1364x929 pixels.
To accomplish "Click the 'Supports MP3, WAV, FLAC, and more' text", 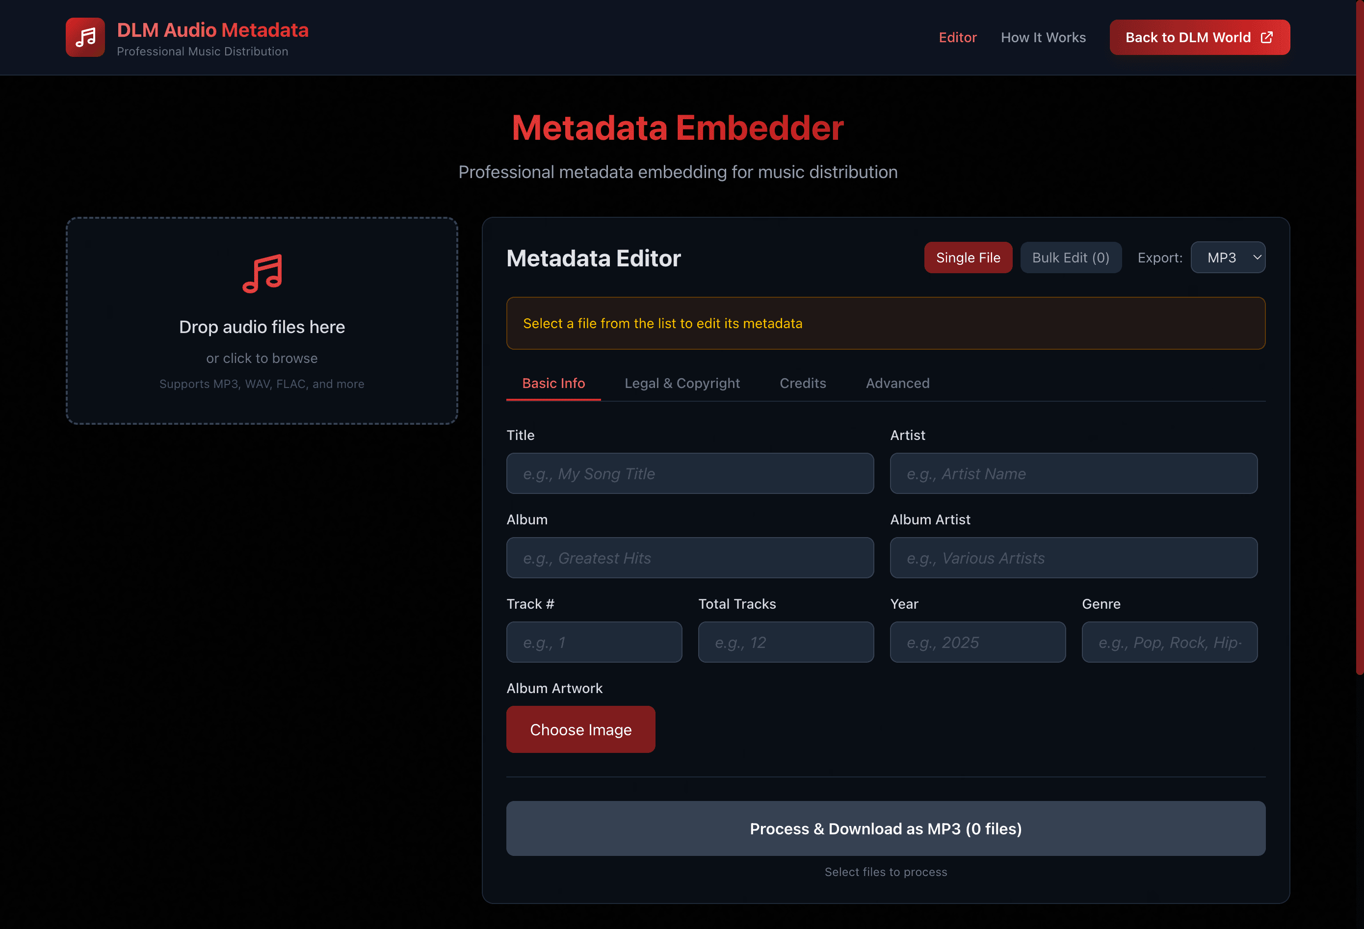I will click(x=262, y=384).
